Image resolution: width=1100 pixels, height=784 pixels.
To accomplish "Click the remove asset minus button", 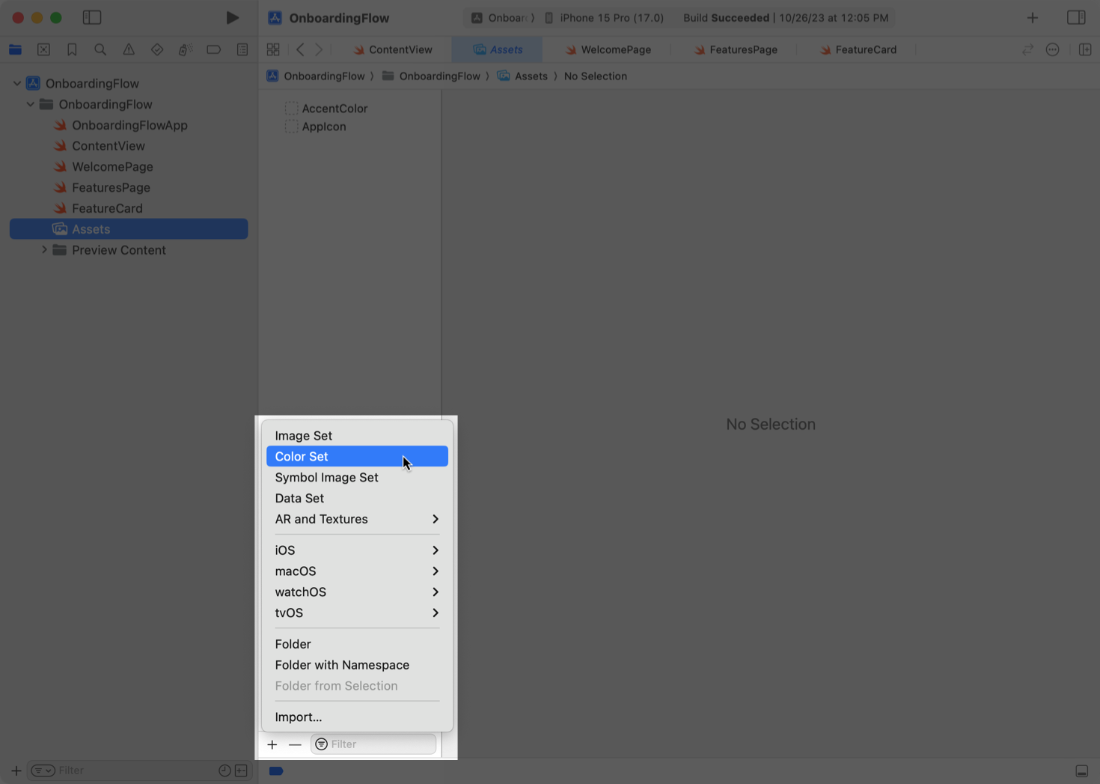I will [x=295, y=744].
